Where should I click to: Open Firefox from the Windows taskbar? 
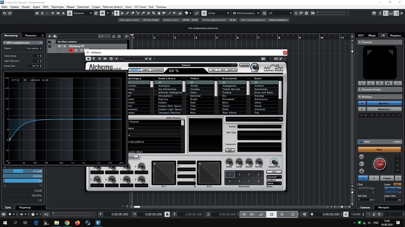(x=77, y=223)
